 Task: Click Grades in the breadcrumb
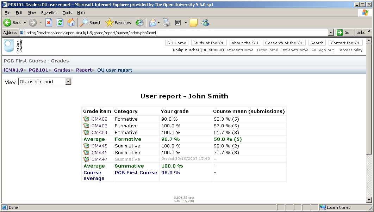click(62, 70)
